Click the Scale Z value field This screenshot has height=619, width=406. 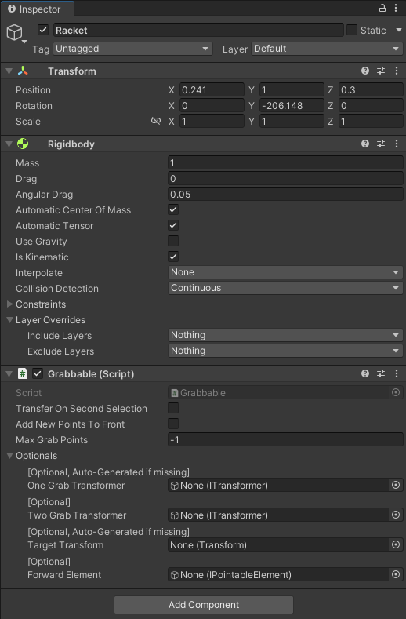coord(371,121)
